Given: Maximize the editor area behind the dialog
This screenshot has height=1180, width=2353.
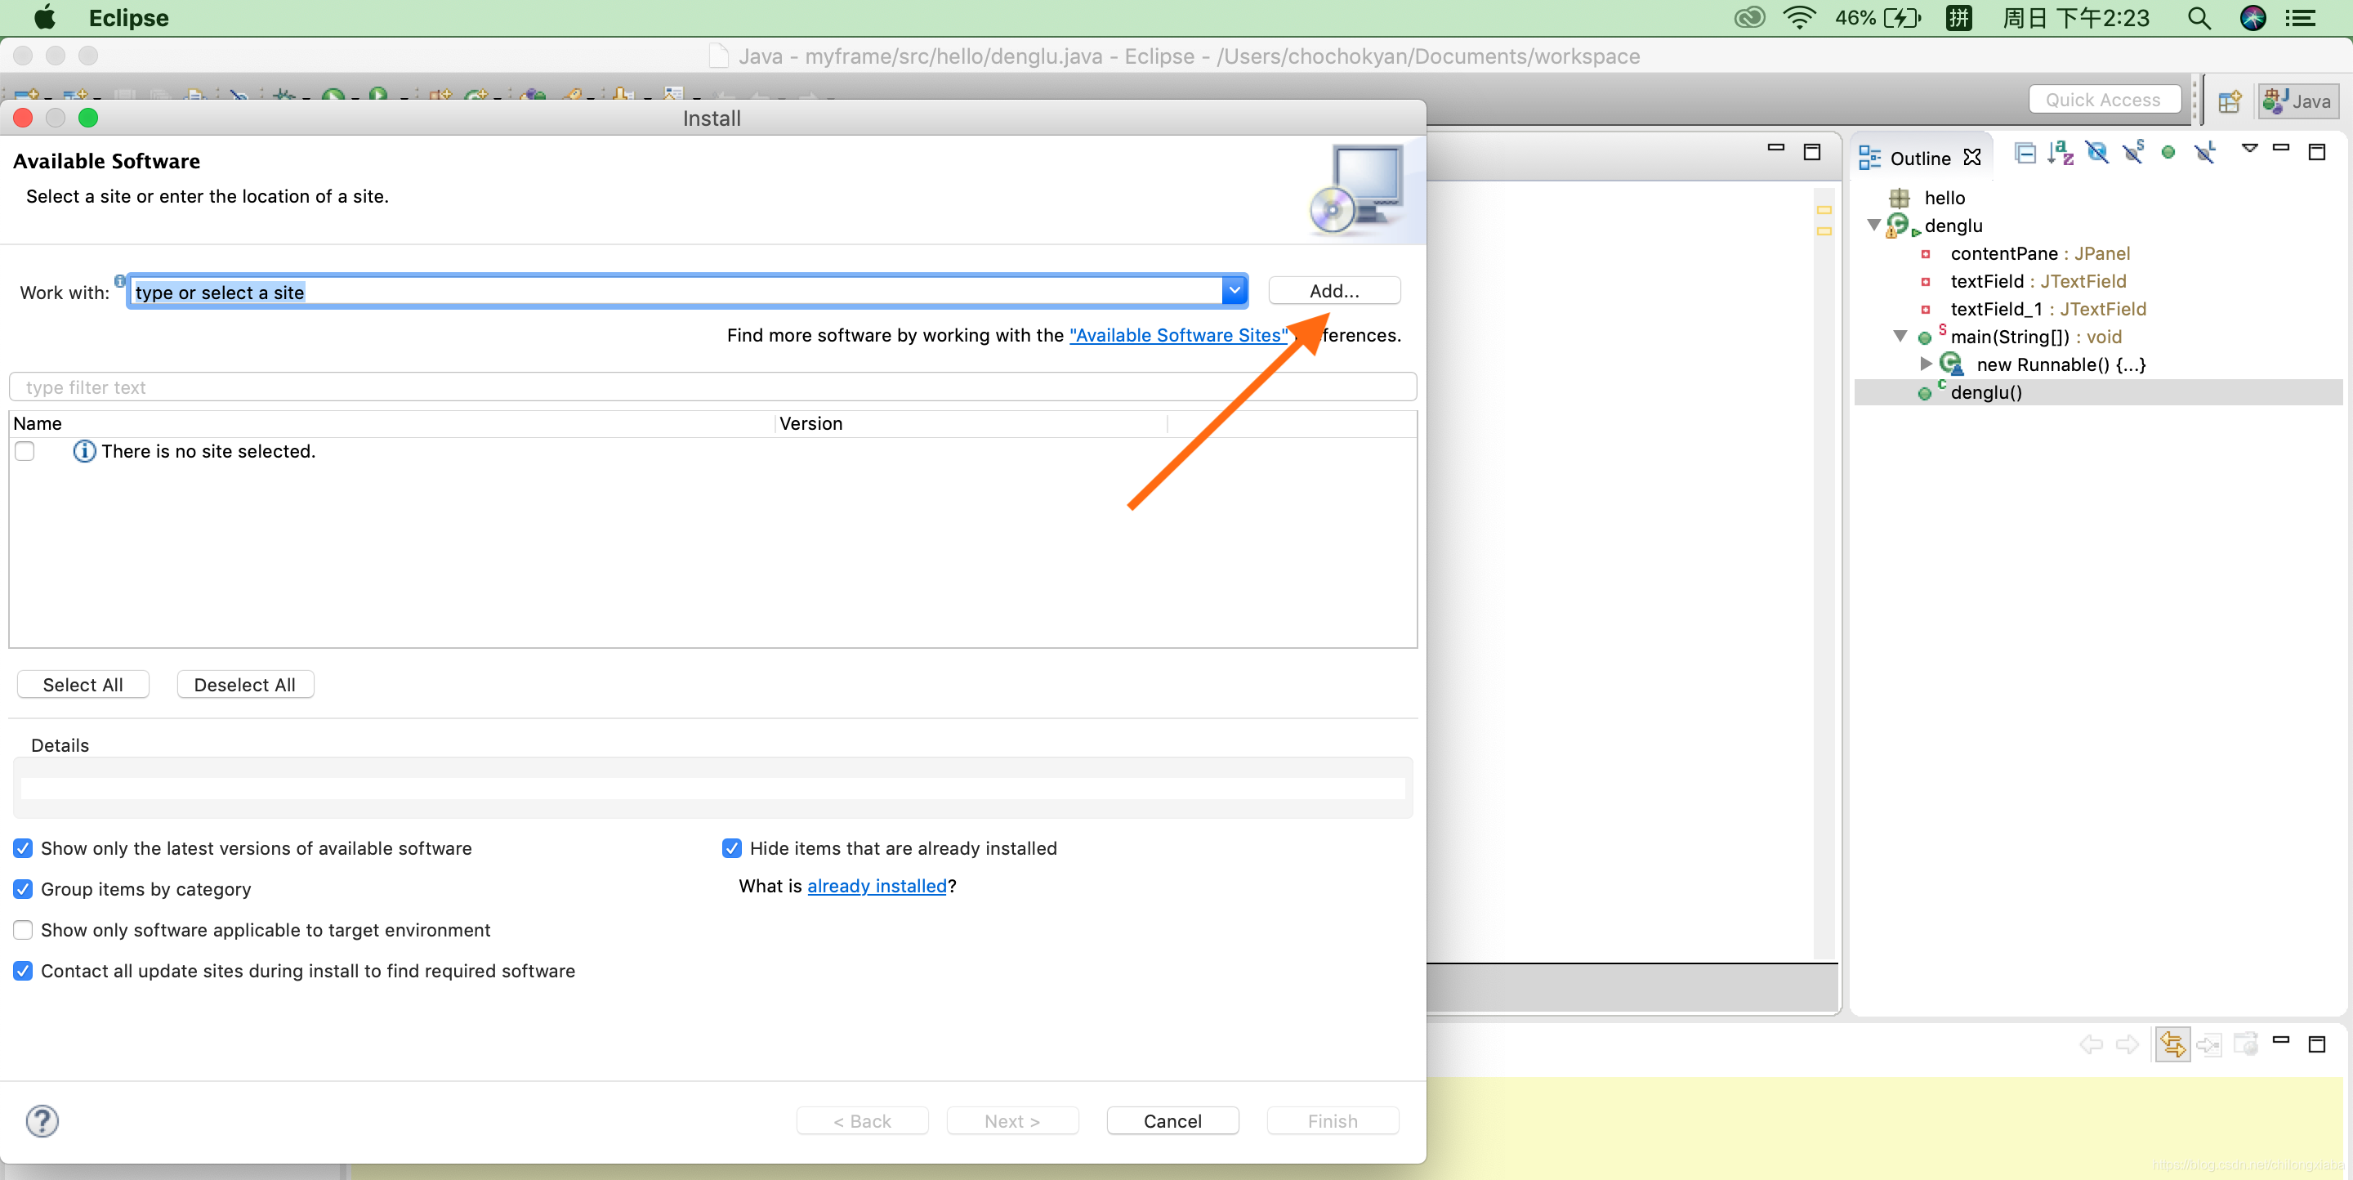Looking at the screenshot, I should tap(1812, 152).
